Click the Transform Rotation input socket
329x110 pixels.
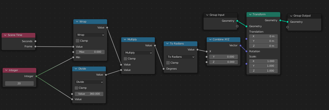[246, 51]
